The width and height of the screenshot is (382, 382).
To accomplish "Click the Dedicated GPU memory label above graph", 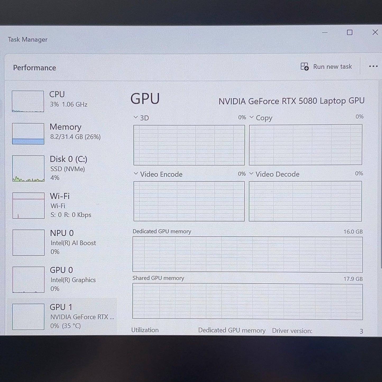I will pyautogui.click(x=162, y=231).
